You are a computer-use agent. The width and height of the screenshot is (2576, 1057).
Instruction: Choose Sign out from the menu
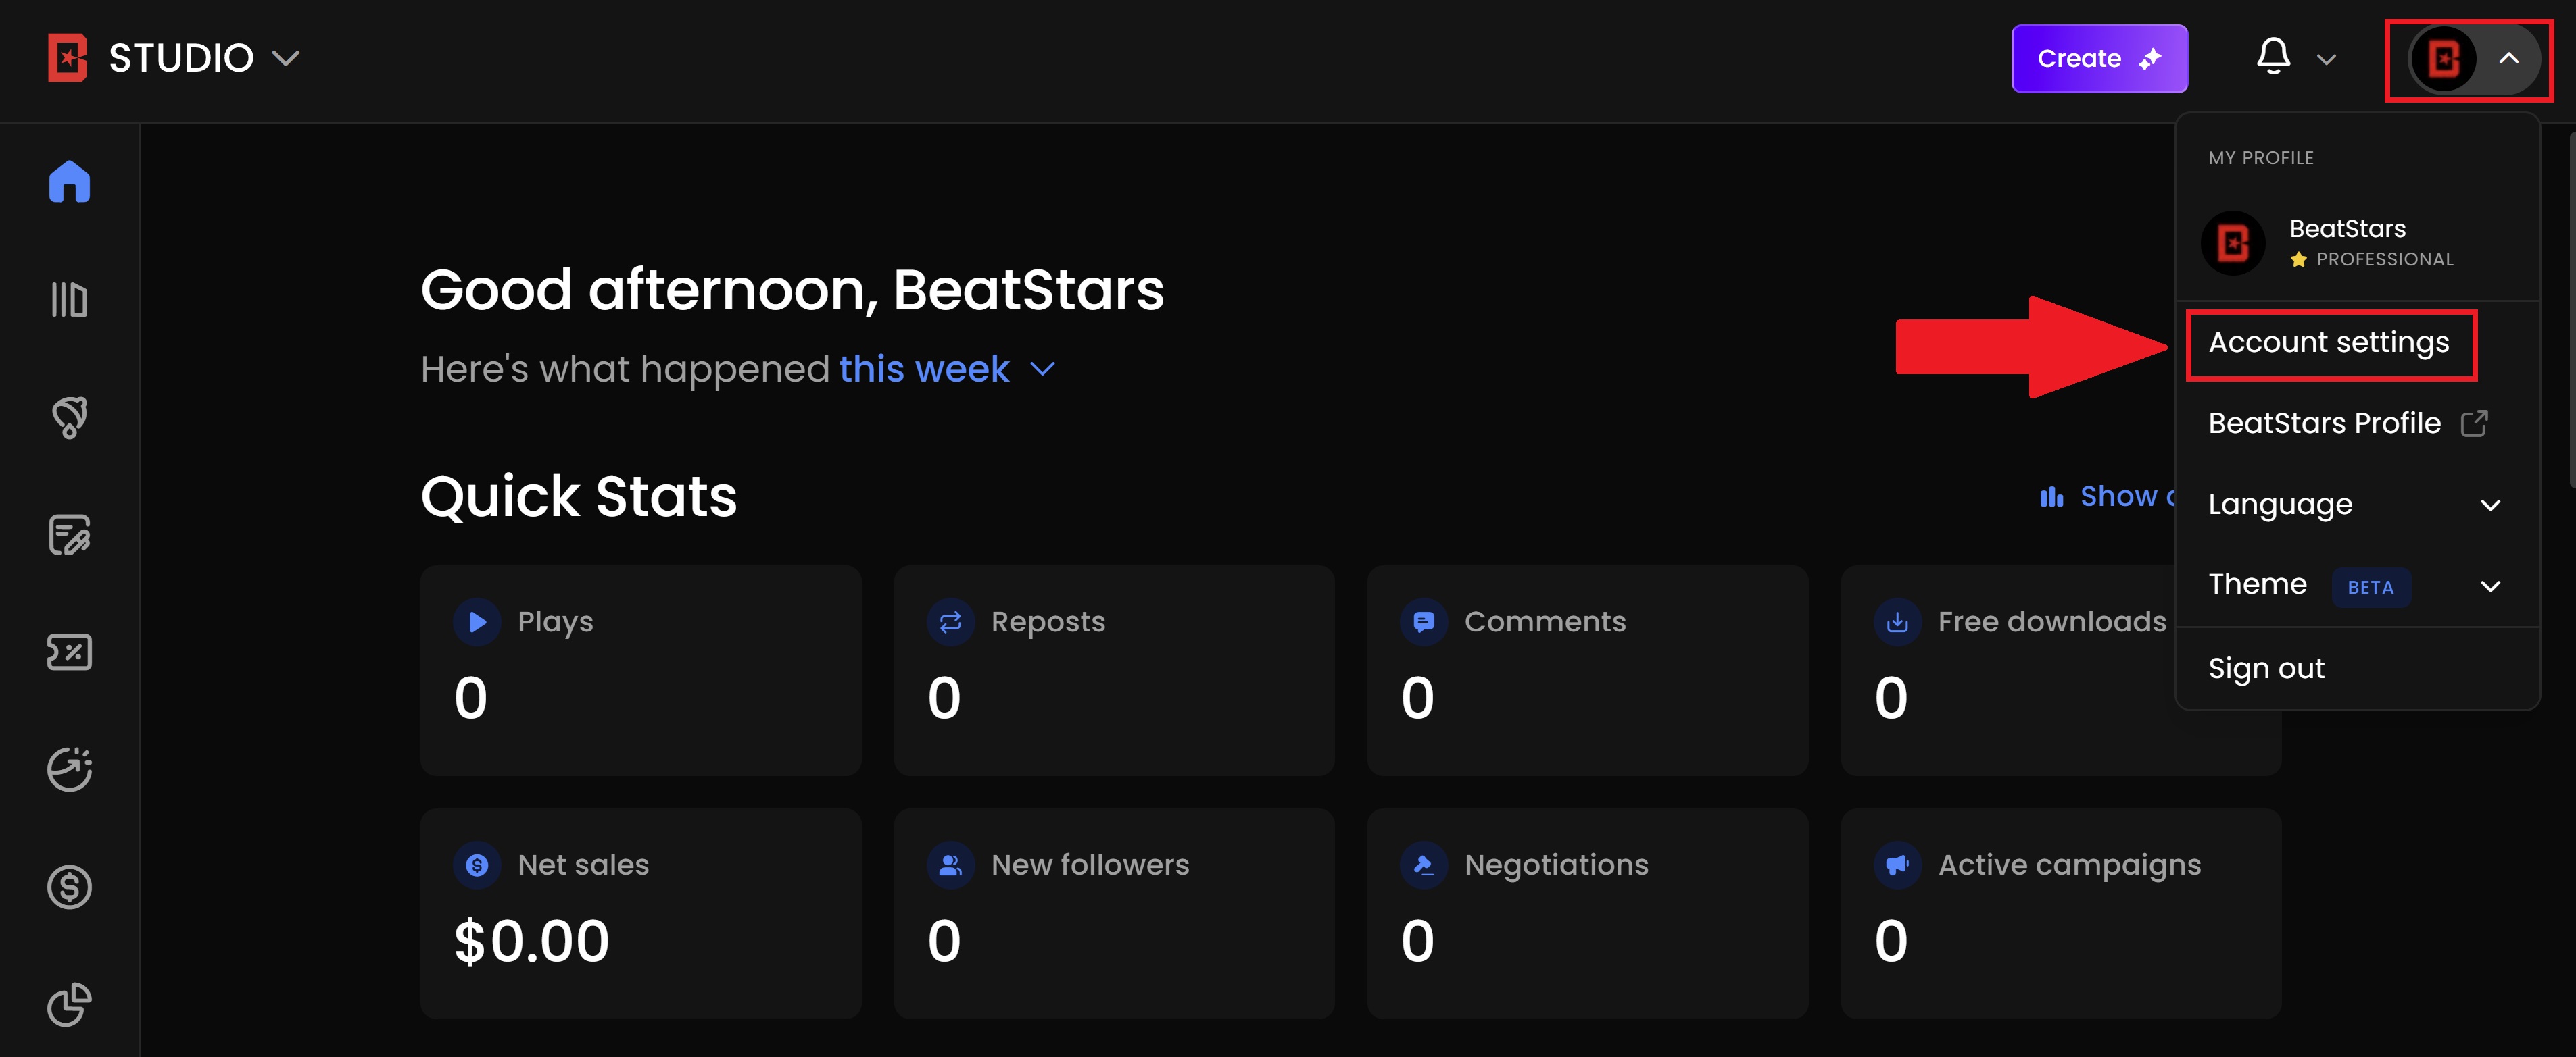(x=2265, y=669)
